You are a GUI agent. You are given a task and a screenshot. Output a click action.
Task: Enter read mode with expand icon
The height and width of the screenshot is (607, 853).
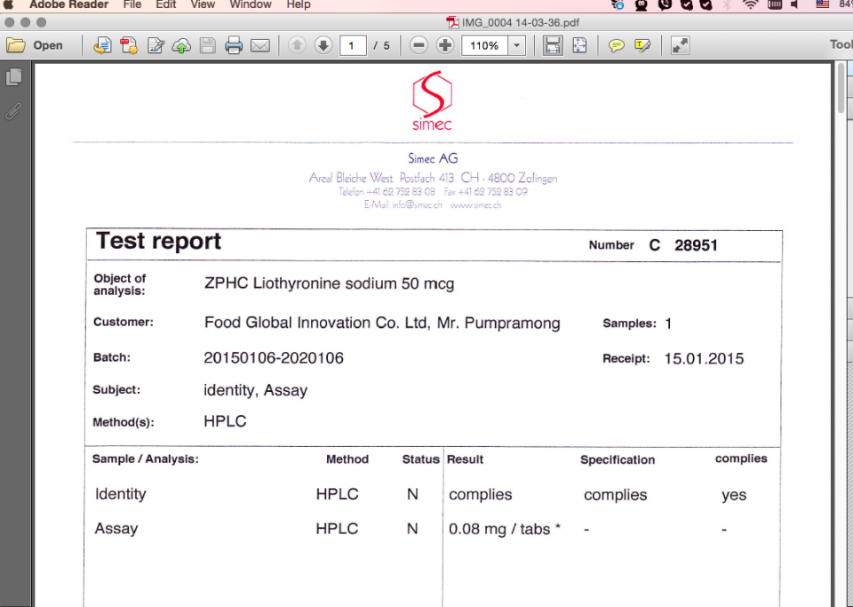pyautogui.click(x=680, y=45)
